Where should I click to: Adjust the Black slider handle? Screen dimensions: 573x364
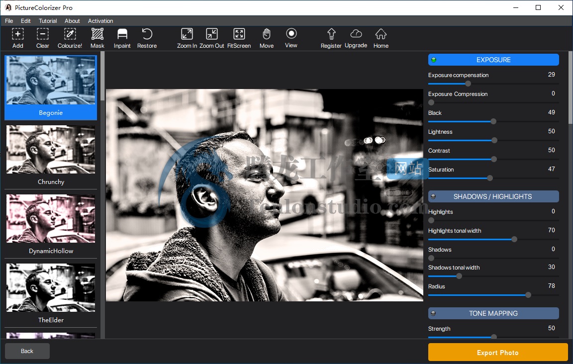(493, 121)
